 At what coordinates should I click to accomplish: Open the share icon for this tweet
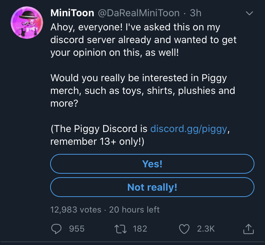[249, 229]
